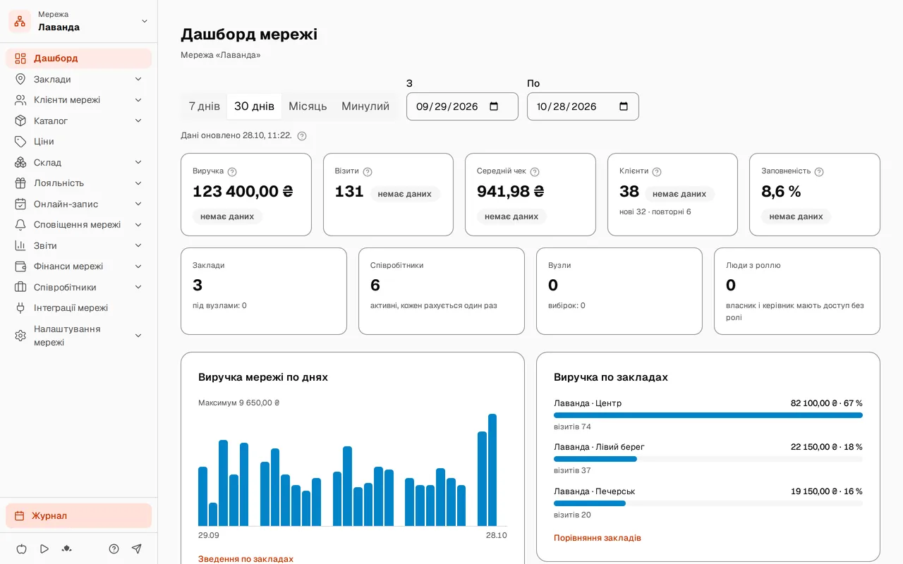This screenshot has width=903, height=564.
Task: Click the tag icon for Ціни
Action: click(20, 142)
